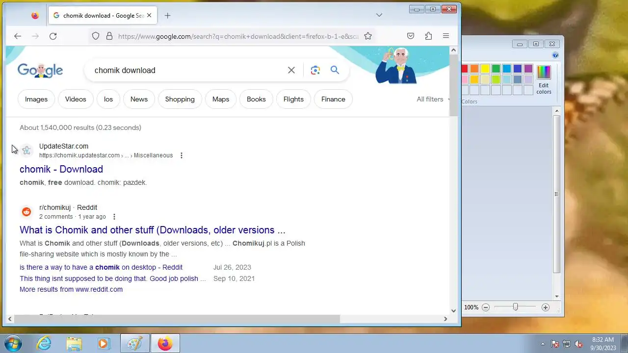628x353 pixels.
Task: Filter results by Maps
Action: pyautogui.click(x=221, y=99)
